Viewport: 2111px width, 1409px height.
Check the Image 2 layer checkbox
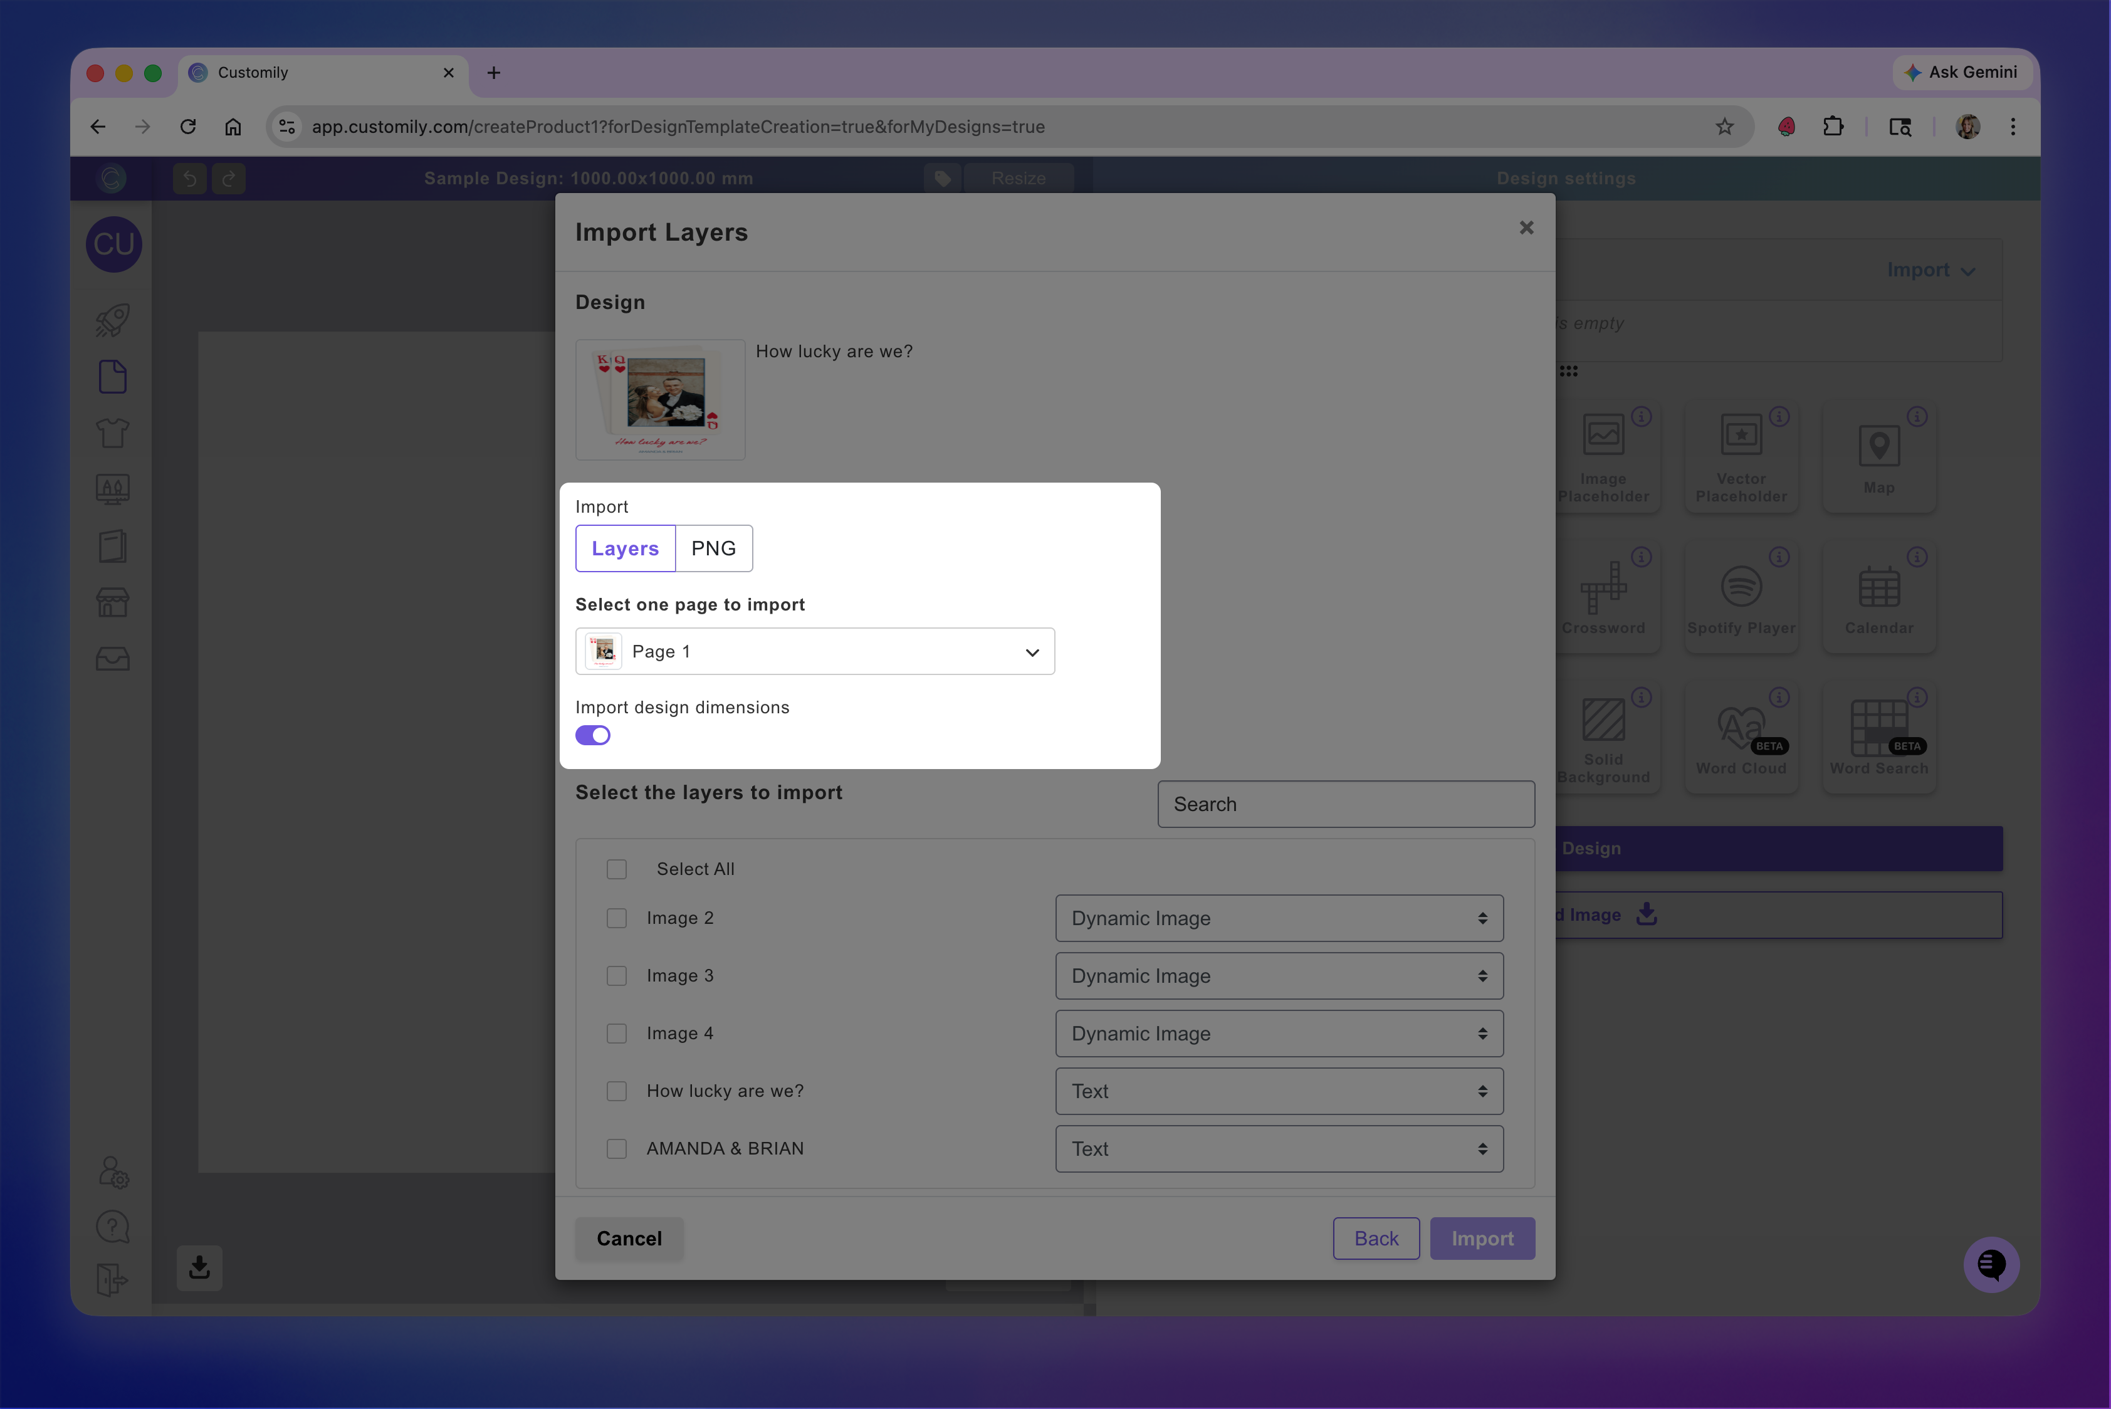click(617, 918)
